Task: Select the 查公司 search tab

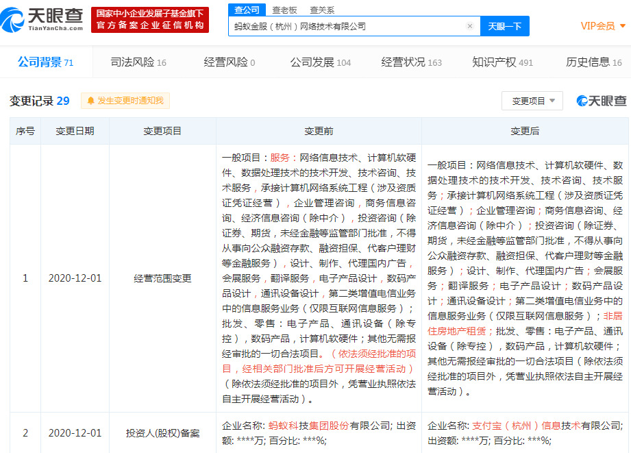Action: click(x=247, y=10)
